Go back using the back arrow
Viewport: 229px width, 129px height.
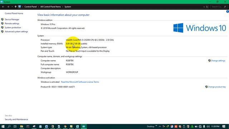[3, 7]
